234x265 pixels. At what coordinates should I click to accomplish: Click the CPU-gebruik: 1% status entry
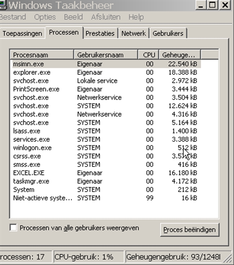pos(88,257)
